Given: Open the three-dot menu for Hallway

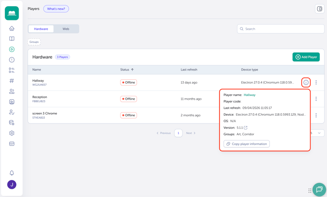Looking at the screenshot, I should (x=316, y=83).
